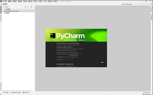Open the 代码(C) Code menu
The image size is (153, 95).
25,1
